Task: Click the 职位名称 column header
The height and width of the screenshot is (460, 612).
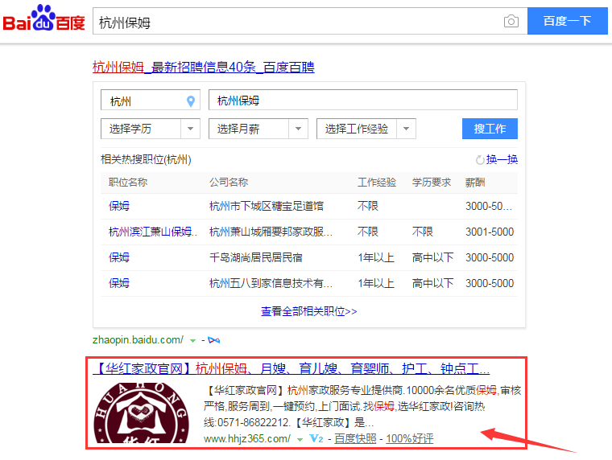Action: coord(128,183)
